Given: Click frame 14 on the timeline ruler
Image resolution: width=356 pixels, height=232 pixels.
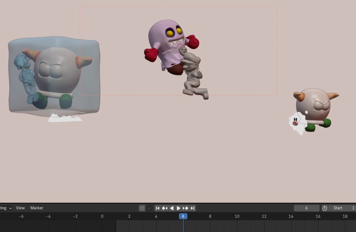Looking at the screenshot, I should [291, 216].
